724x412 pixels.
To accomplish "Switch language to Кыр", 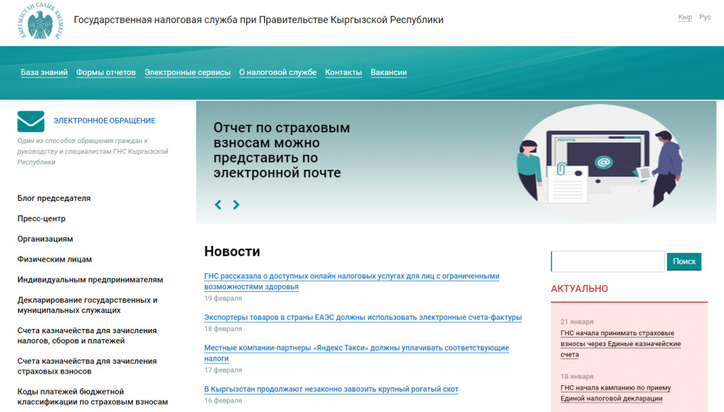I will click(x=685, y=17).
